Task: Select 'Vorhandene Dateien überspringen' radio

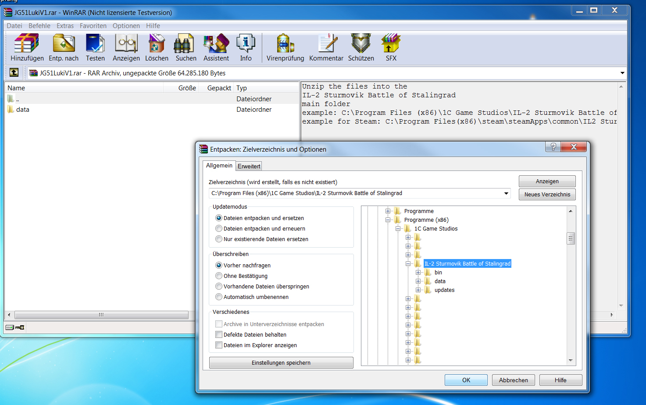Action: tap(219, 286)
